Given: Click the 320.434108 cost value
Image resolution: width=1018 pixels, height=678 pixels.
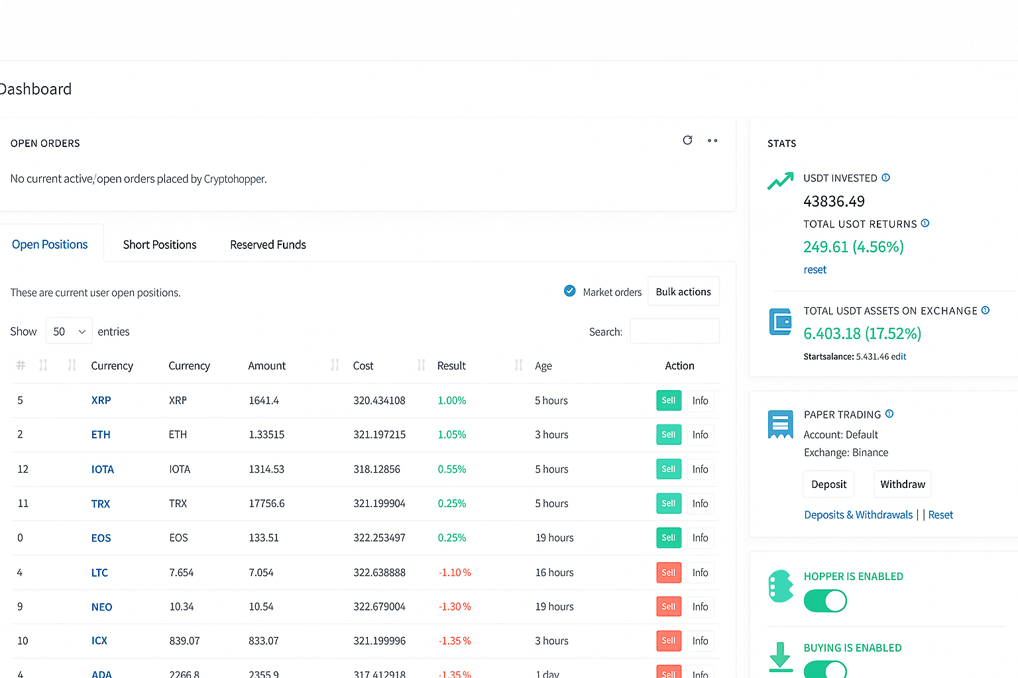Looking at the screenshot, I should (x=379, y=401).
